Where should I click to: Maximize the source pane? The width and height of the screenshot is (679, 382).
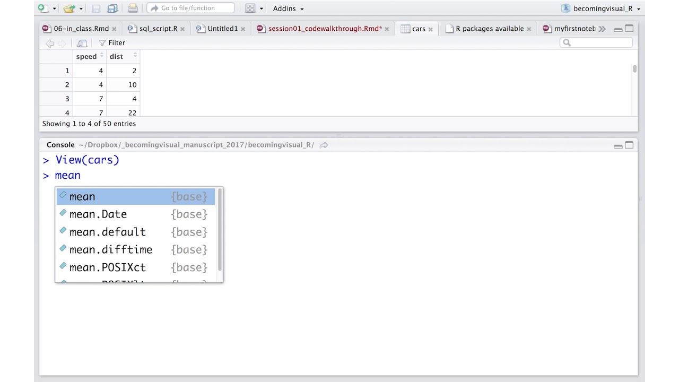[x=629, y=29]
